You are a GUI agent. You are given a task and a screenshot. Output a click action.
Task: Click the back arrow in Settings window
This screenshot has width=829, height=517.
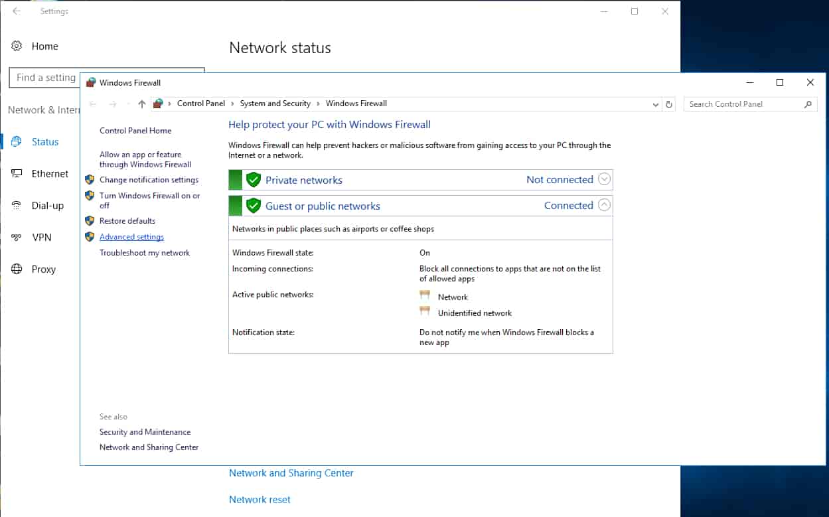tap(17, 11)
